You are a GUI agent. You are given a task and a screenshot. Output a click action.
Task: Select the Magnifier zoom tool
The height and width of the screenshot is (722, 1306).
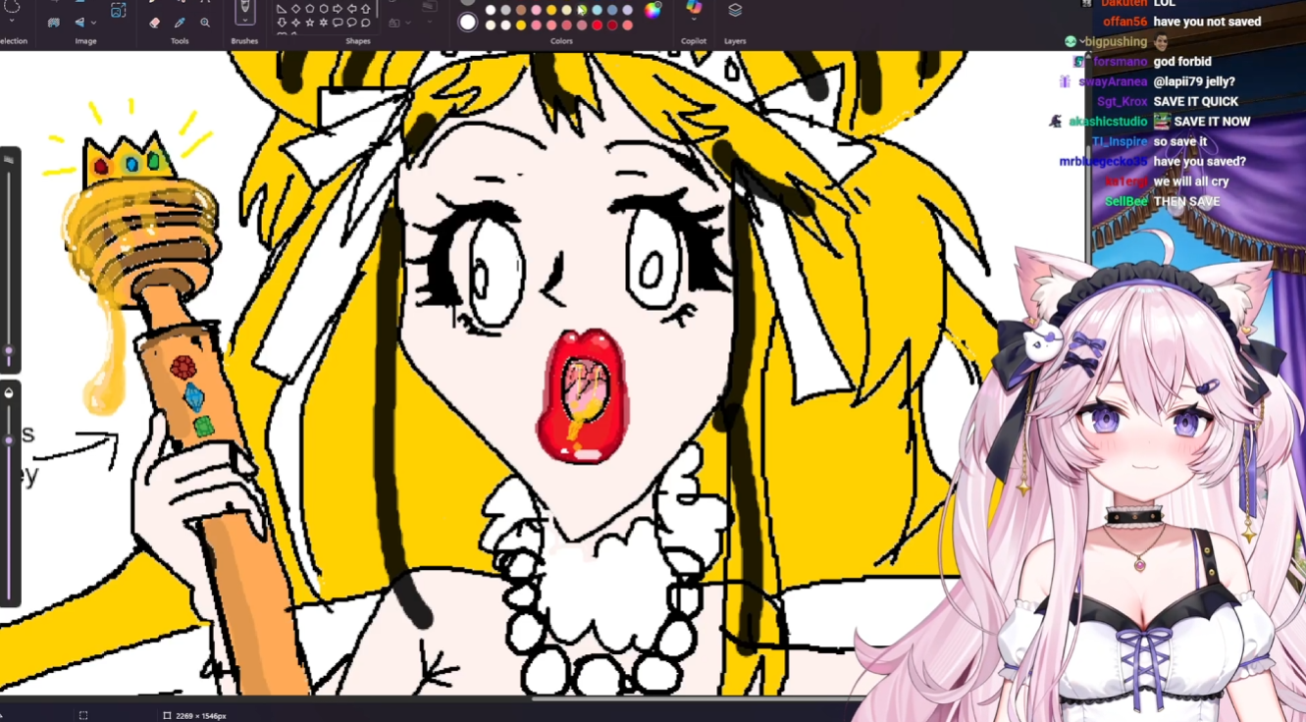[x=205, y=22]
